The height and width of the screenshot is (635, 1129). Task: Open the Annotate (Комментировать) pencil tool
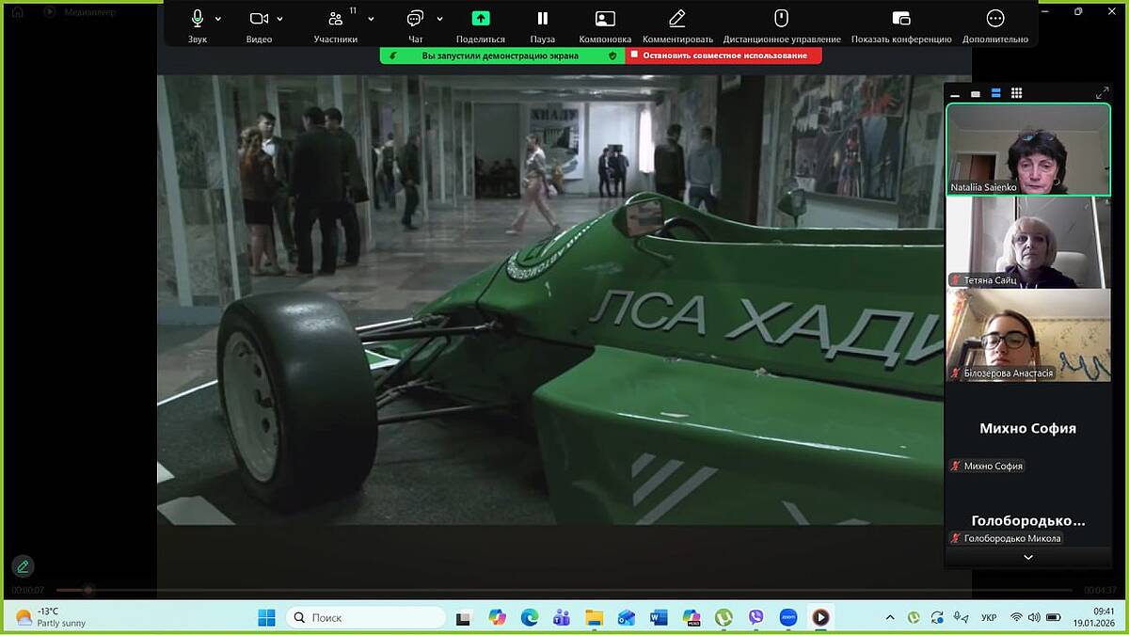tap(677, 19)
